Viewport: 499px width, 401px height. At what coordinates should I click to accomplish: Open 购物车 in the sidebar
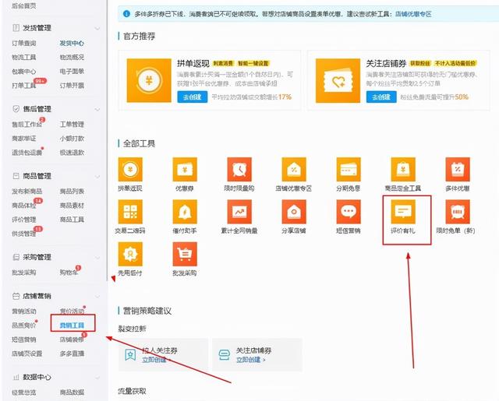pyautogui.click(x=69, y=273)
